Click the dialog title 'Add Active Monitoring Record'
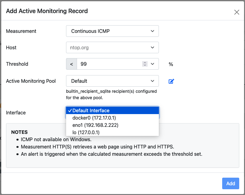Image resolution: width=245 pixels, height=195 pixels. click(x=47, y=11)
